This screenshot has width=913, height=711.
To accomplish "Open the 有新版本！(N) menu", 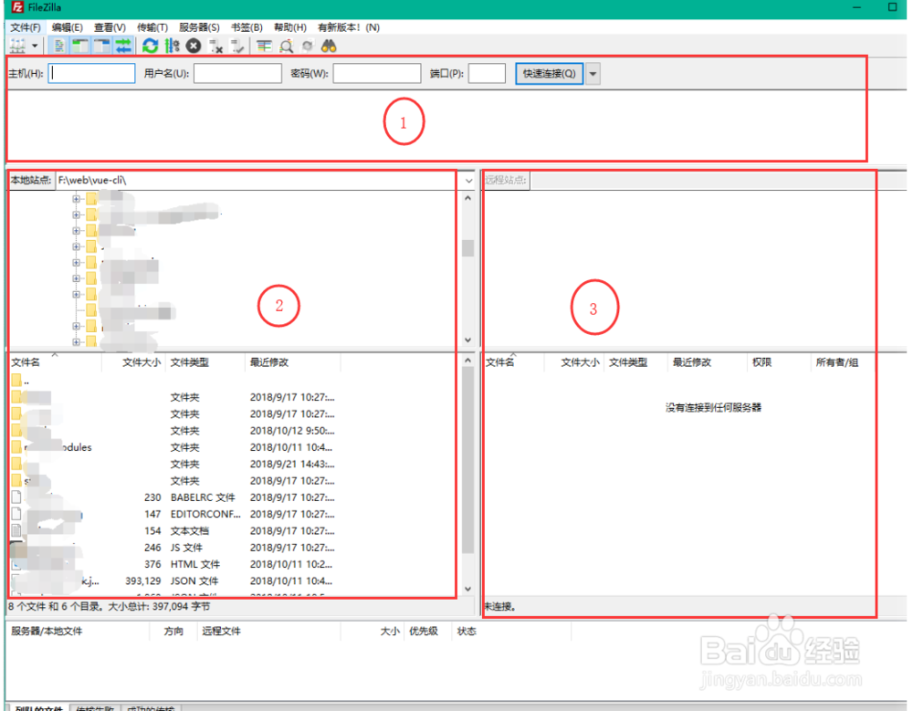I will 348,27.
